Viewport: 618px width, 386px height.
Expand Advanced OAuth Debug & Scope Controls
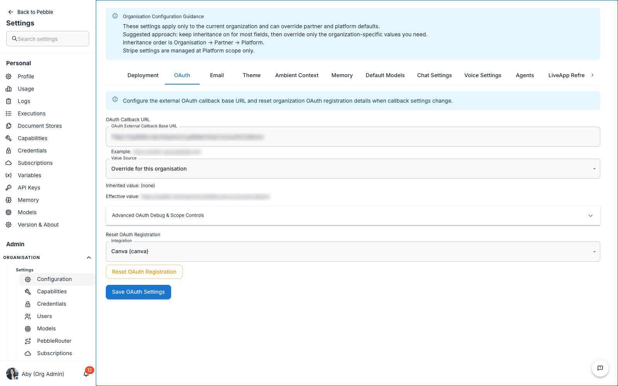(x=353, y=215)
